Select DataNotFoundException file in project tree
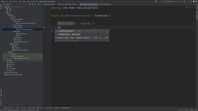 [x=25, y=30]
